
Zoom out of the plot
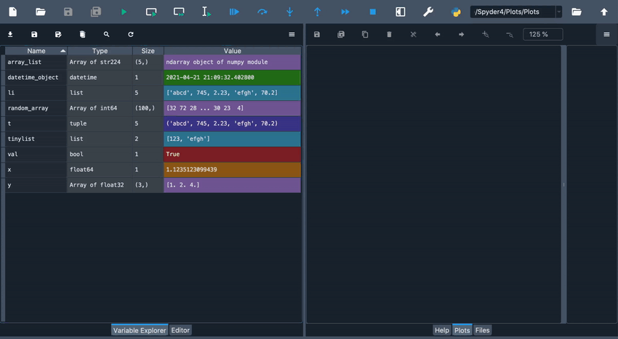[x=510, y=35]
